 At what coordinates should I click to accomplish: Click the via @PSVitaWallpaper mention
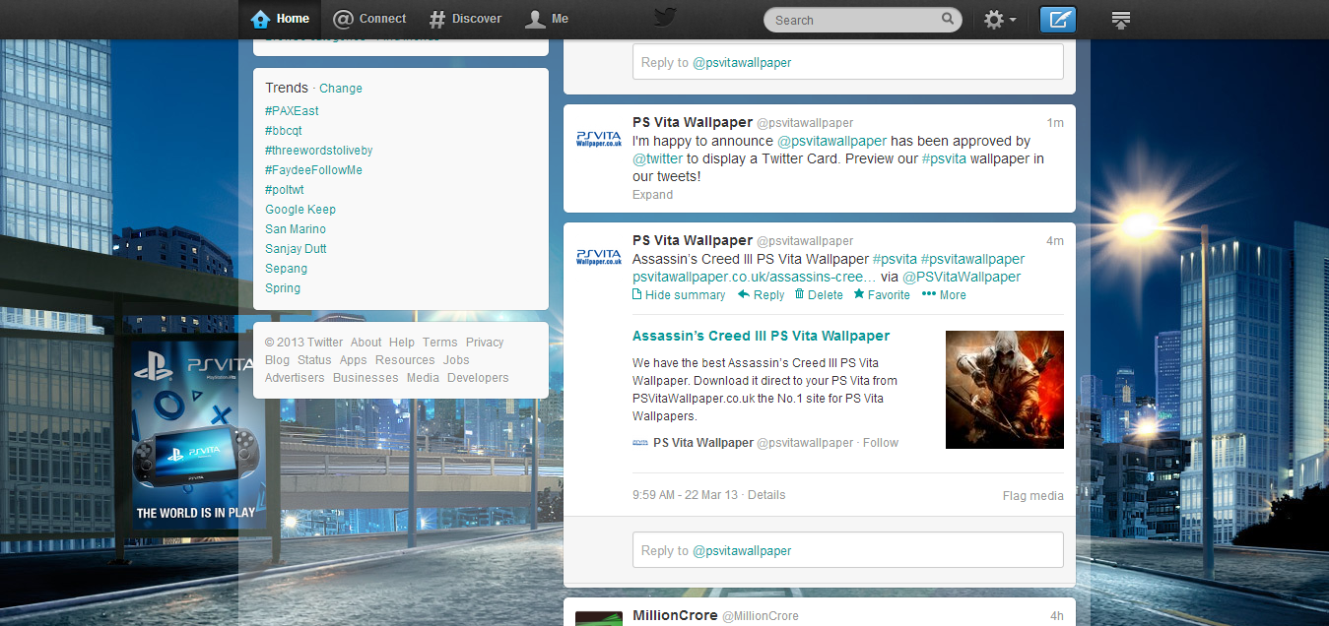[x=962, y=277]
